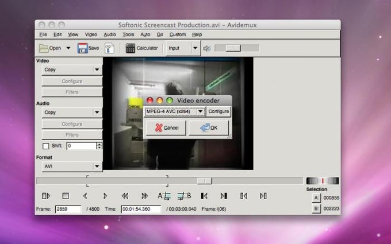Viewport: 391px width, 244px height.
Task: Open the Audio menu
Action: click(110, 34)
